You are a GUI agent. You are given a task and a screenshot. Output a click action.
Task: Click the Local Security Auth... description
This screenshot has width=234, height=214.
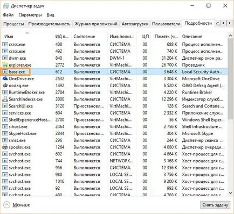tap(202, 72)
